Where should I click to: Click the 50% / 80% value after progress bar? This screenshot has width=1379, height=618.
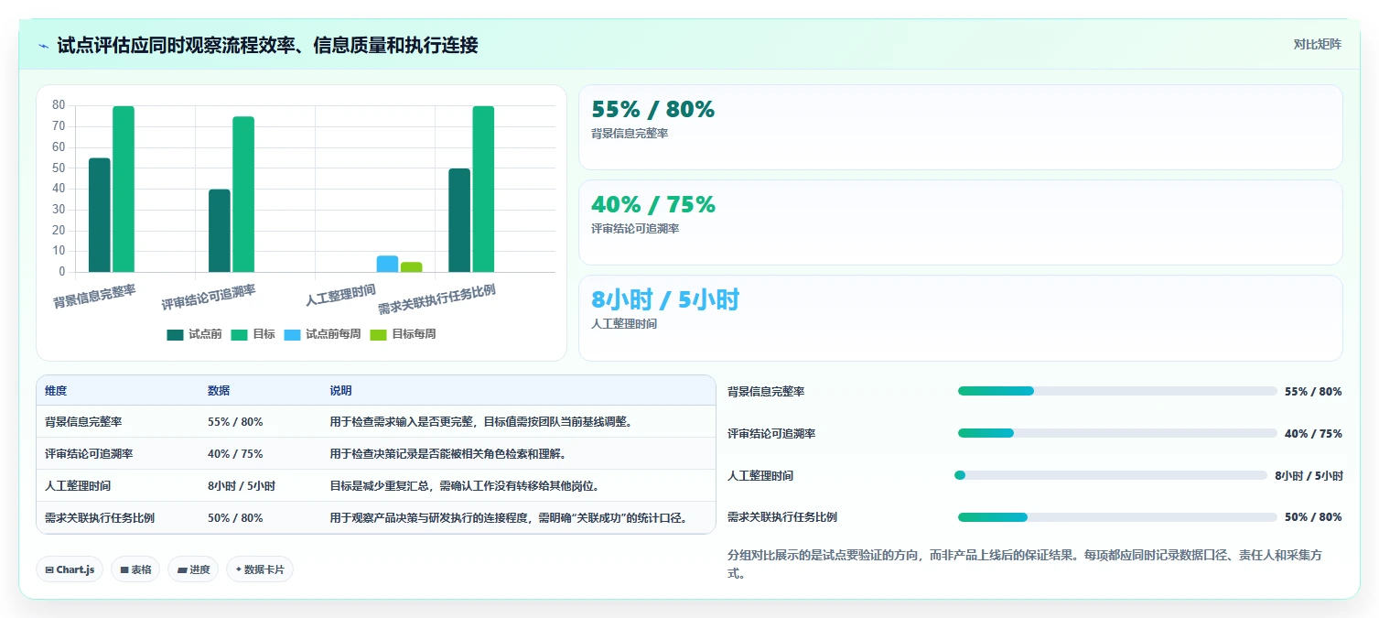[x=1313, y=517]
